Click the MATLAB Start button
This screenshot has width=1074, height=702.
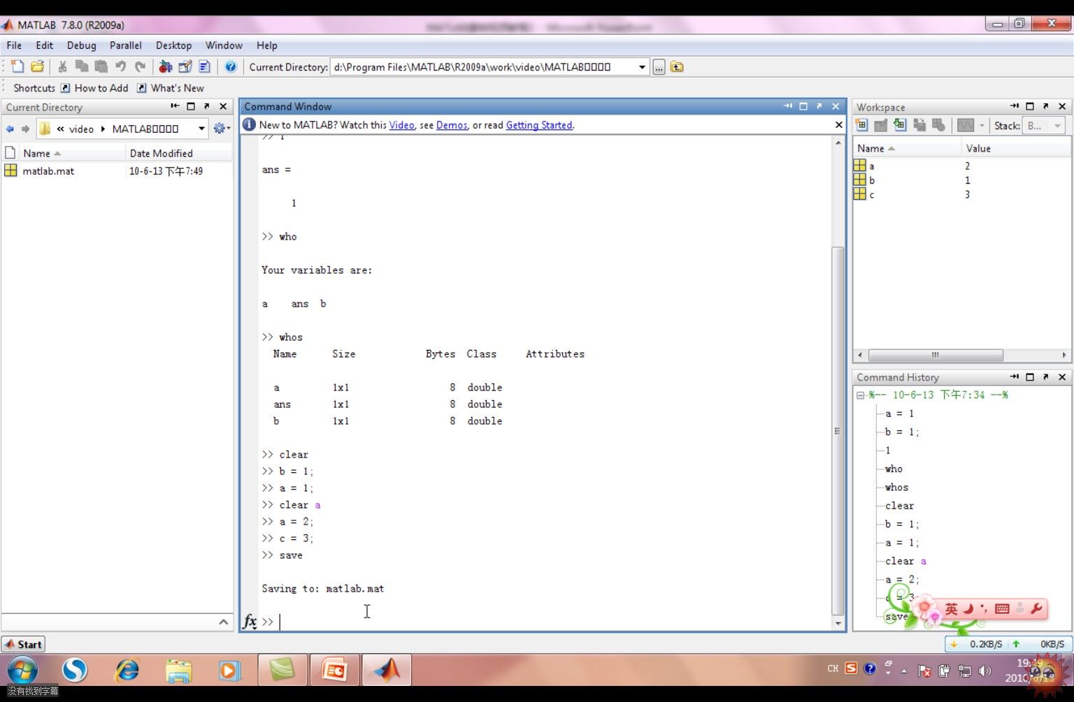tap(24, 644)
